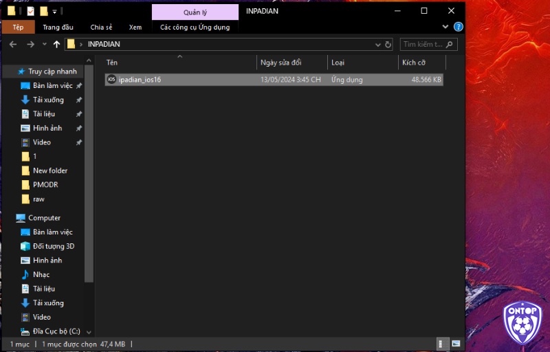Refresh the INPADIAN folder view
Image resolution: width=550 pixels, height=352 pixels.
coord(388,45)
